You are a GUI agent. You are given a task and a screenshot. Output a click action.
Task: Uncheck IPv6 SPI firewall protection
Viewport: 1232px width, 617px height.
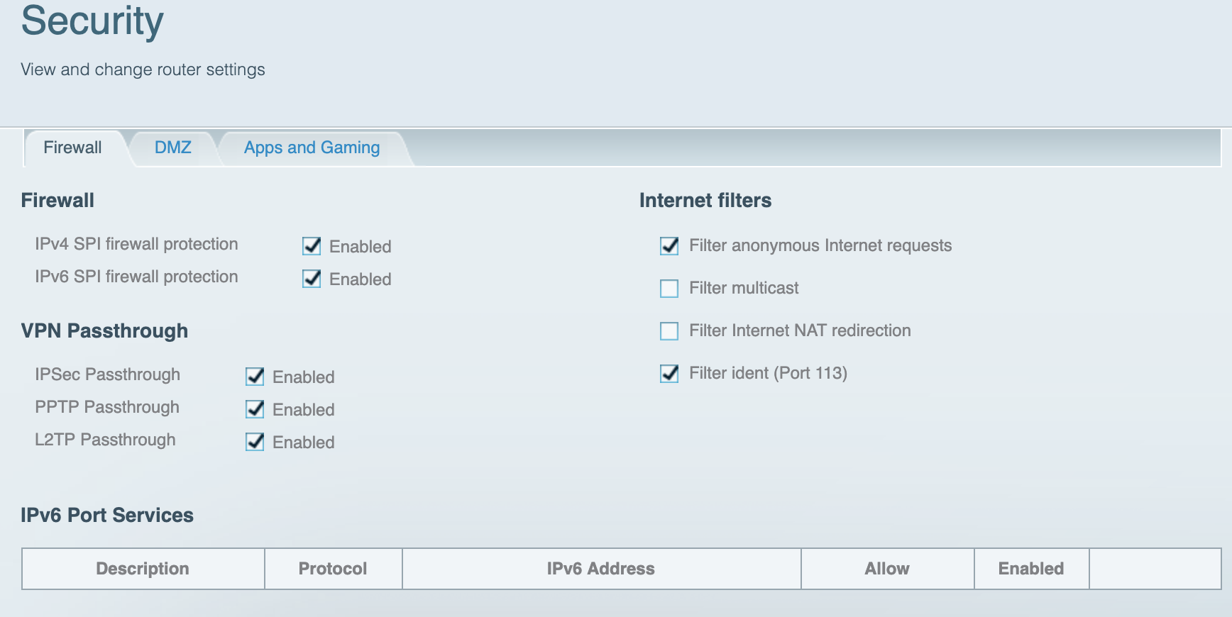(x=312, y=279)
